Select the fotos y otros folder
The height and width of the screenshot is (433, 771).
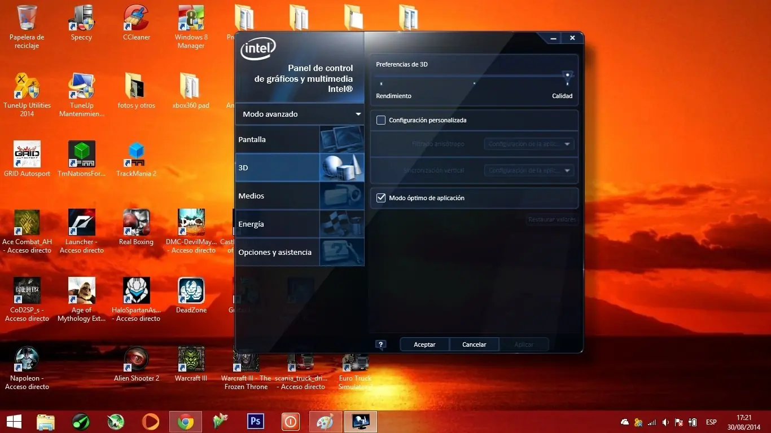pyautogui.click(x=137, y=91)
